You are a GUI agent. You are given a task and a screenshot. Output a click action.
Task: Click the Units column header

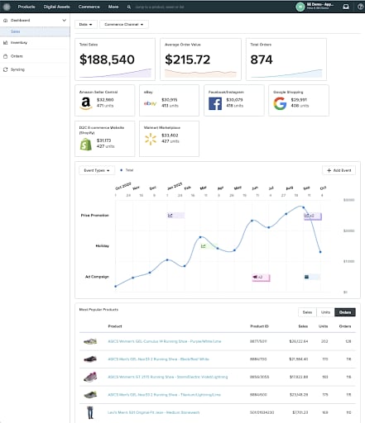[323, 326]
